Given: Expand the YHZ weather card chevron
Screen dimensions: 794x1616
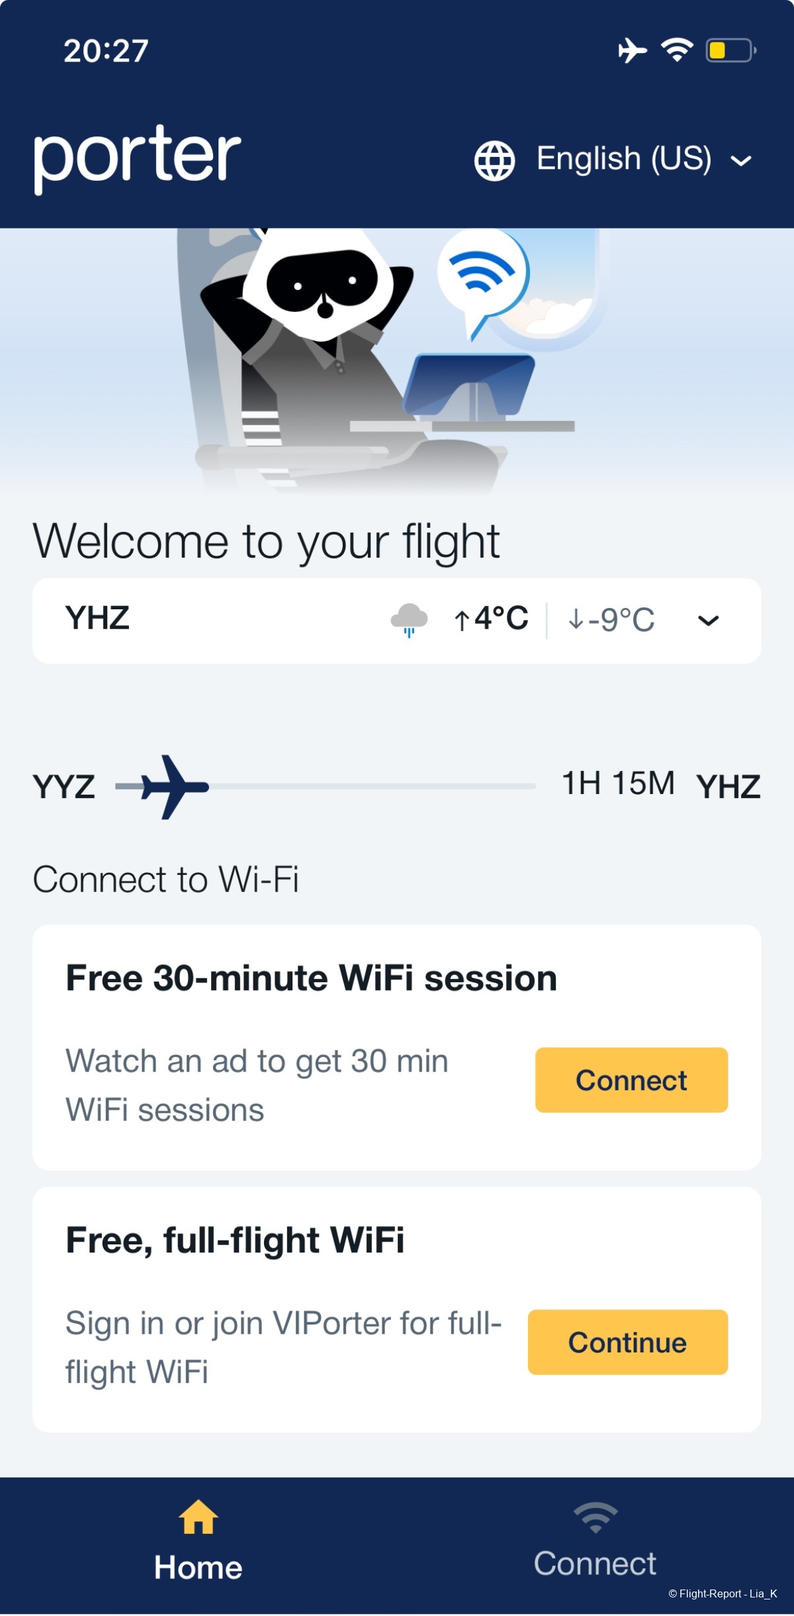Looking at the screenshot, I should 708,621.
